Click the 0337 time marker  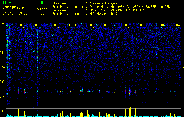point(125,25)
